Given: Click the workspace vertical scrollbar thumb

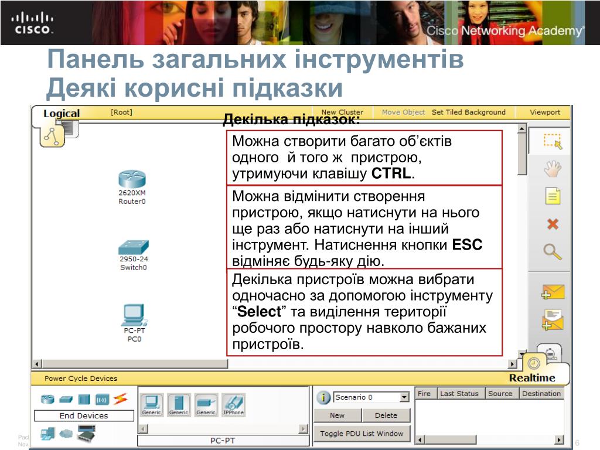Looking at the screenshot, I should tap(521, 154).
